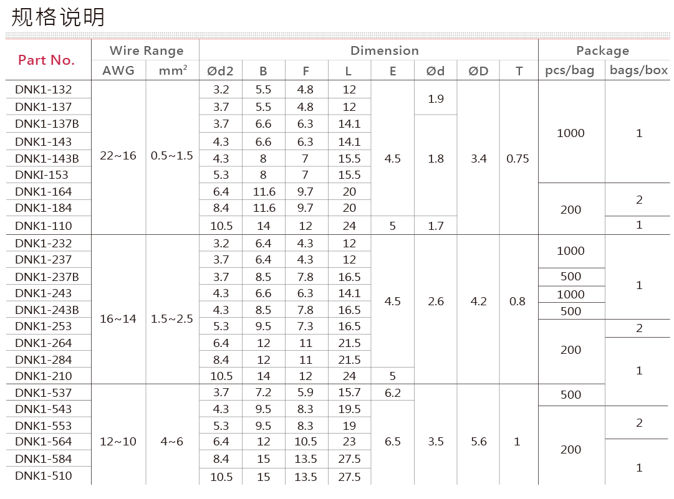
Task: Select the DNK1-510 row label
Action: pyautogui.click(x=44, y=476)
